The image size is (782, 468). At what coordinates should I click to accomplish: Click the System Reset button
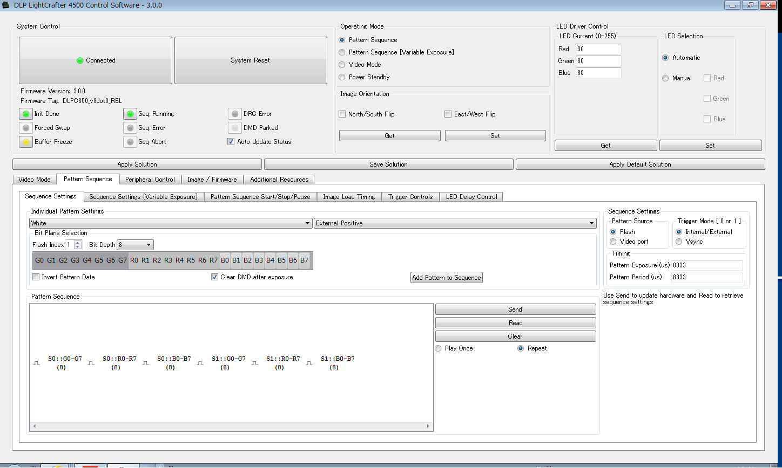(251, 60)
